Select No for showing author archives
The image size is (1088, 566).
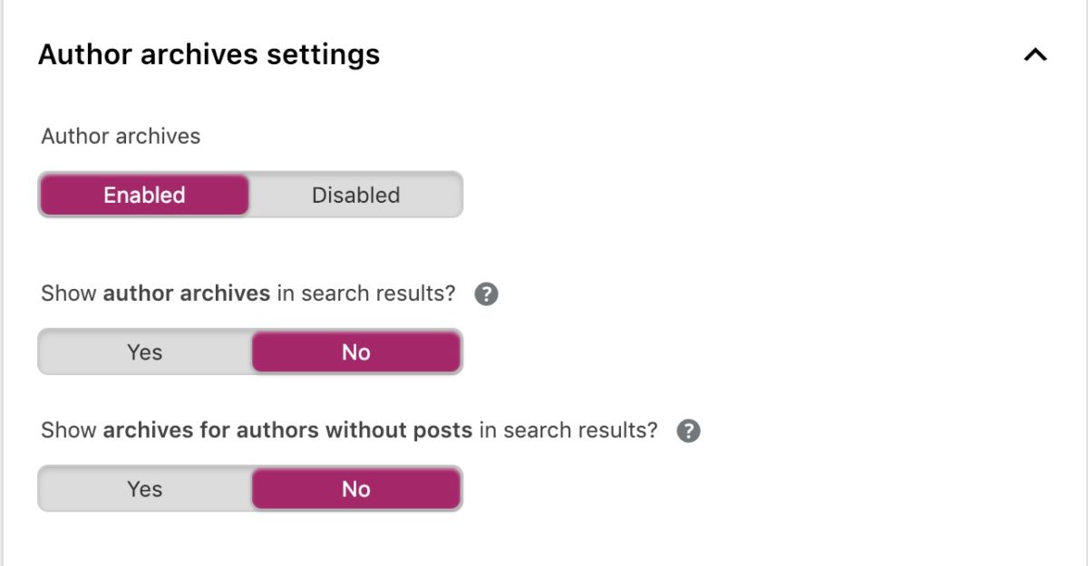coord(355,351)
